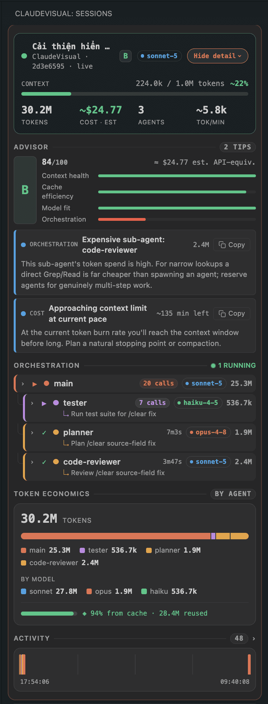This screenshot has width=268, height=704.
Task: Click the checkmark icon on code-reviewer row
Action: tap(44, 462)
